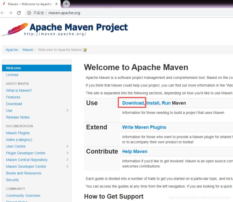Expand the Use sidebar chevron

tap(68, 110)
